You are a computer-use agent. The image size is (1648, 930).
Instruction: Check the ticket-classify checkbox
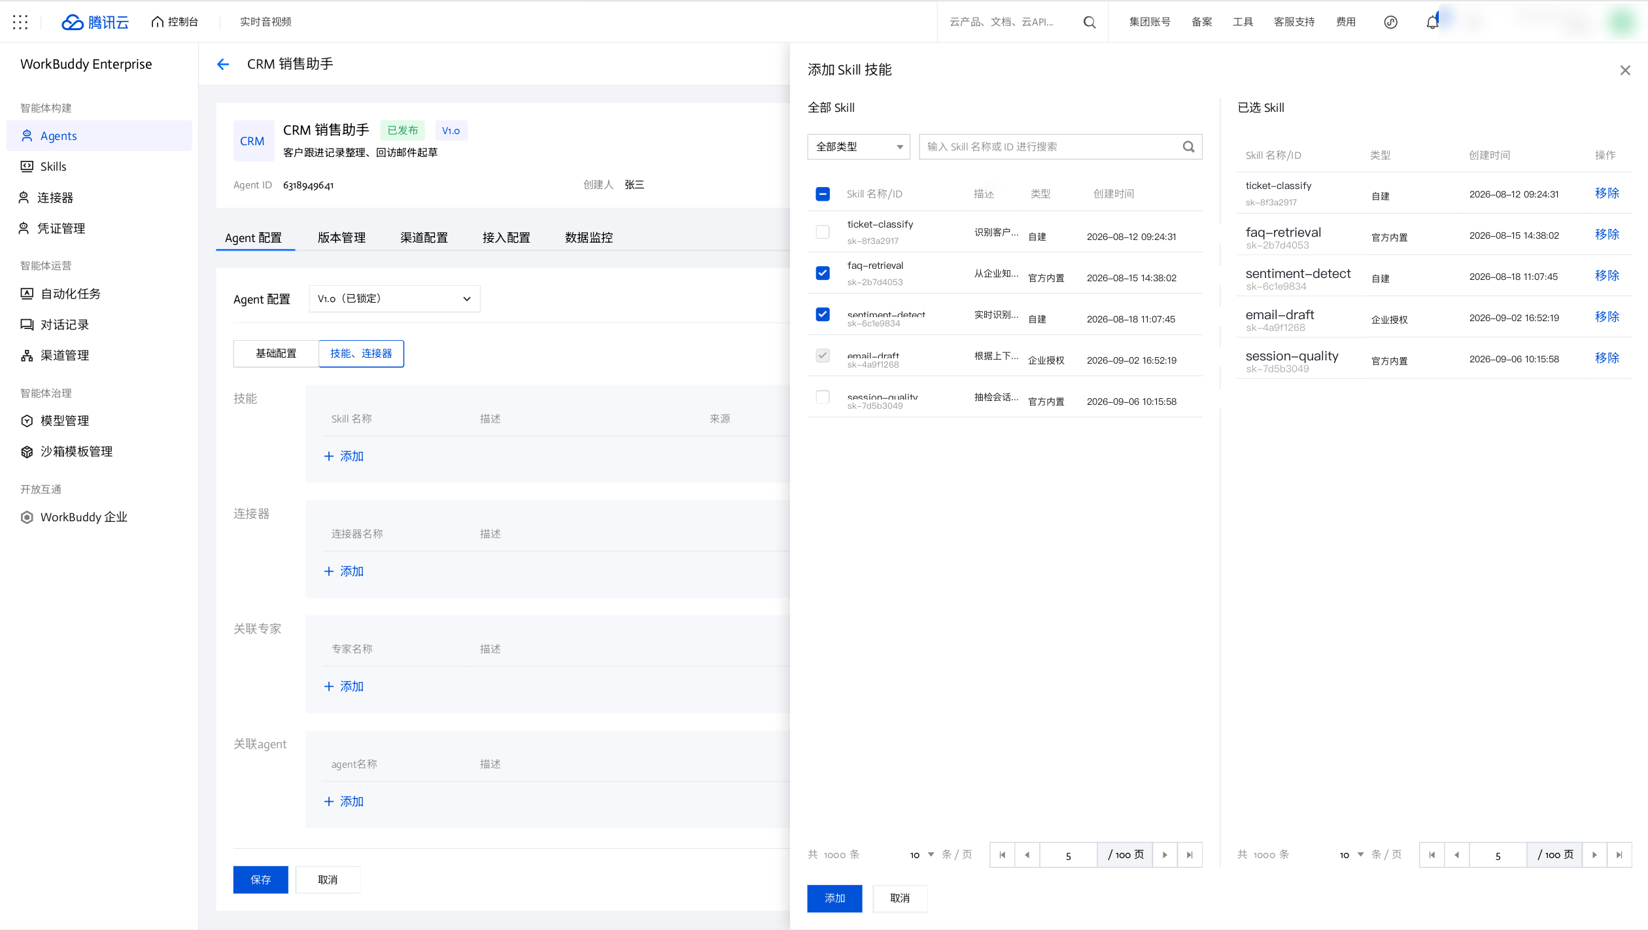[823, 232]
